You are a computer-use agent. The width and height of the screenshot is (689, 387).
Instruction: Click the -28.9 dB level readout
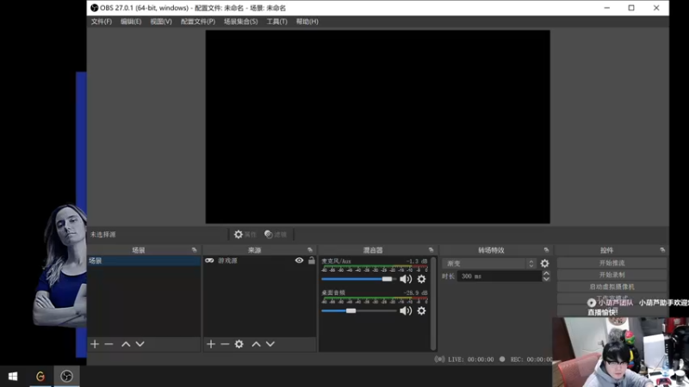pos(415,292)
